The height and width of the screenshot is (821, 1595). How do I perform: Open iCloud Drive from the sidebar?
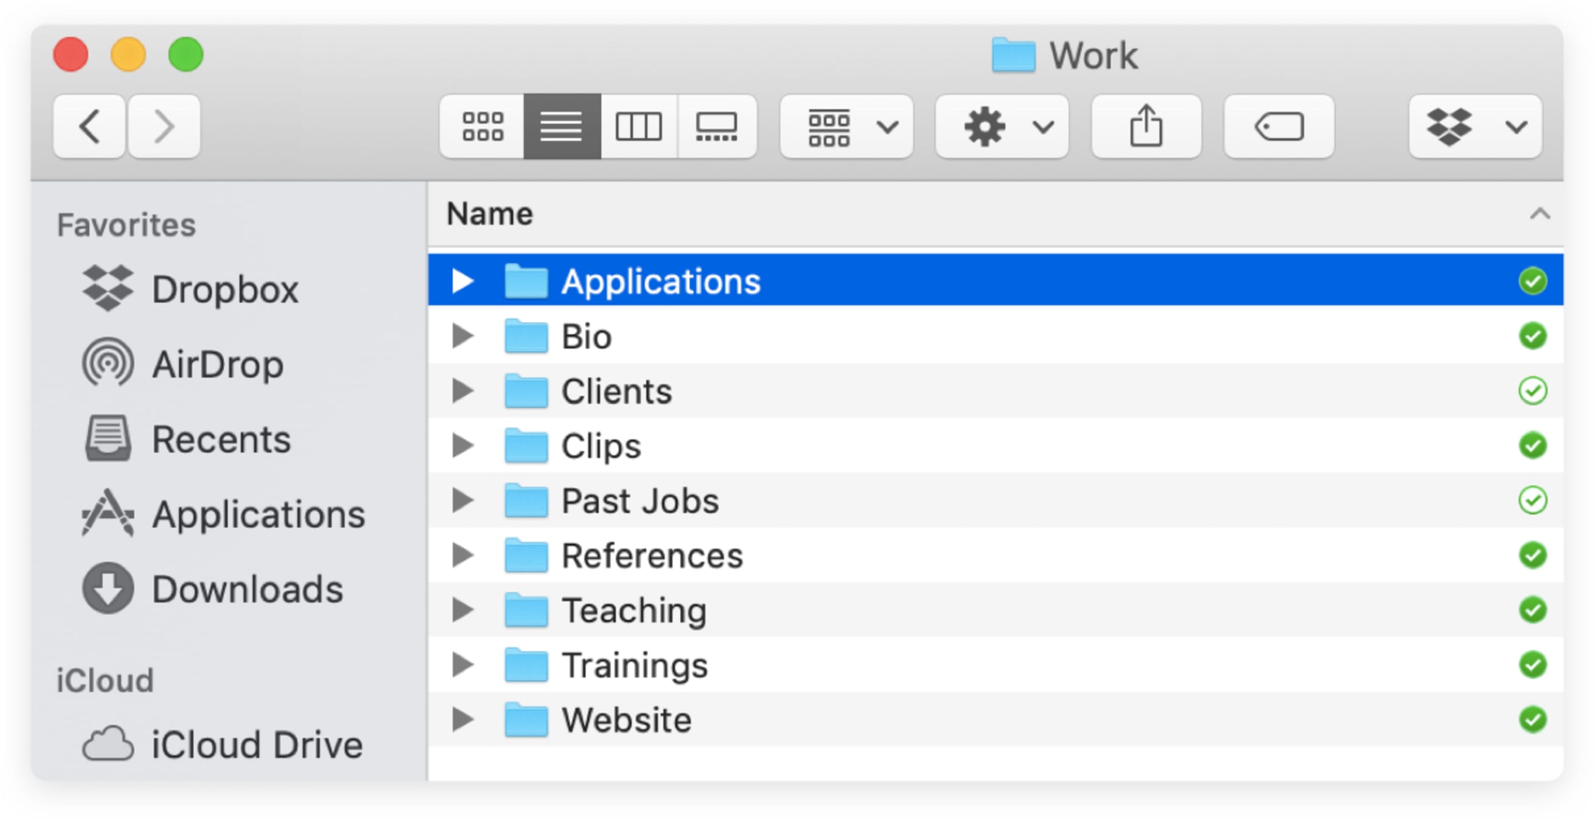[257, 744]
